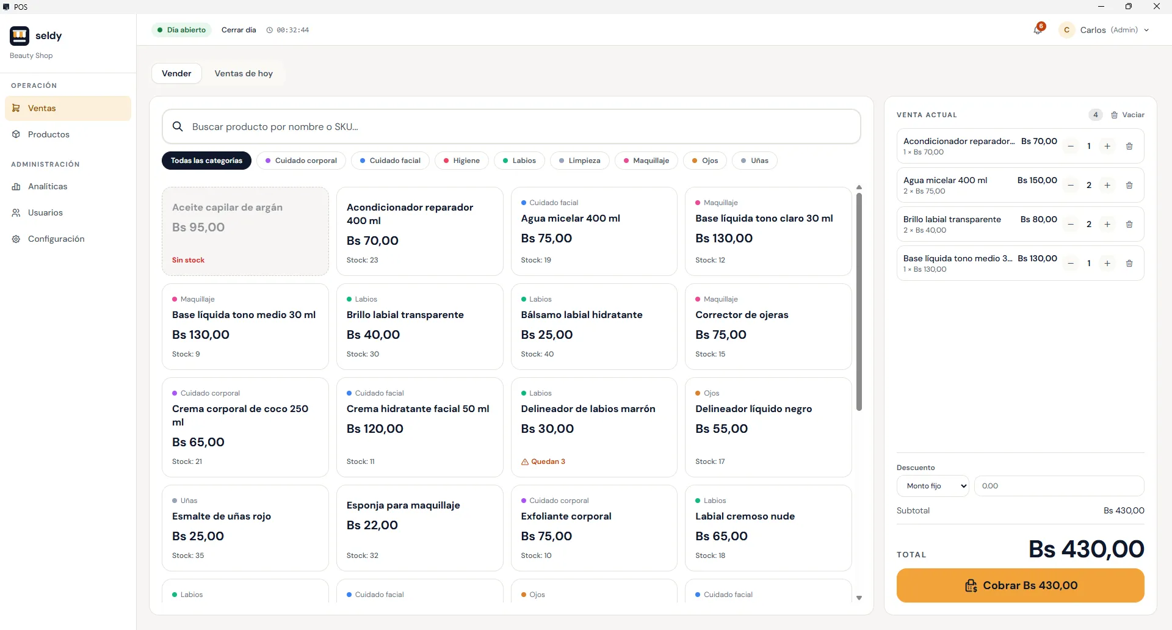This screenshot has width=1172, height=630.
Task: Filter by Cuidado corporal category
Action: [x=301, y=161]
